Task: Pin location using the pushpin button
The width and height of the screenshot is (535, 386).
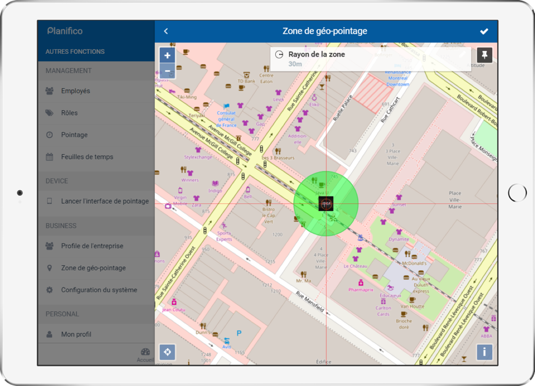Action: (x=484, y=55)
